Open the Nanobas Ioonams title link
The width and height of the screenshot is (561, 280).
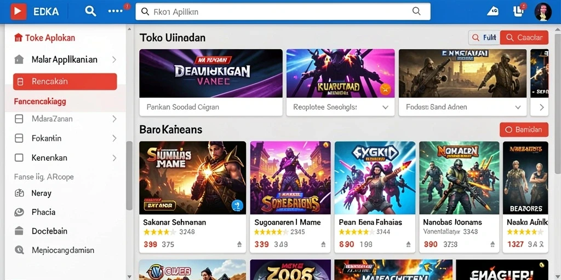[453, 222]
